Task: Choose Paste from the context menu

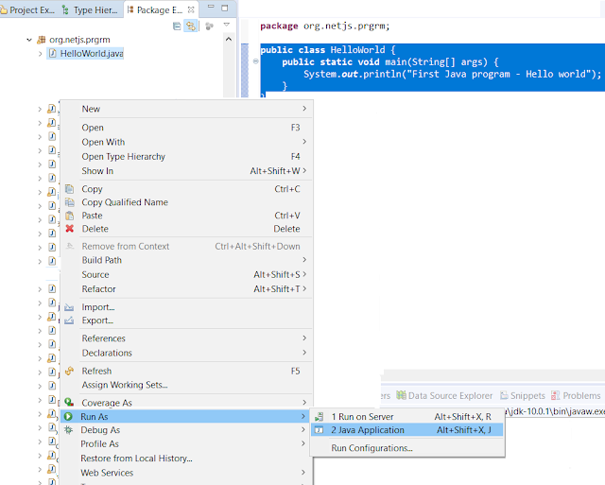Action: [186, 216]
